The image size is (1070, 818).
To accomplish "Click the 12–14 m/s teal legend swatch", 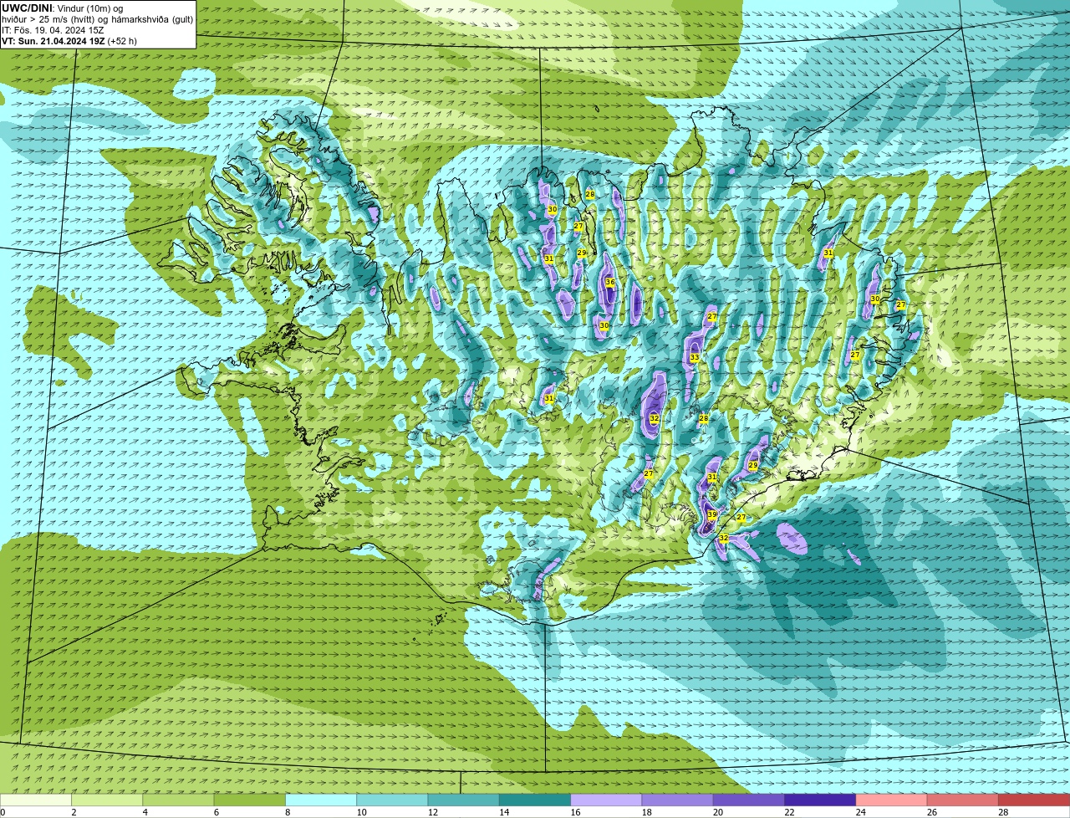I will pos(463,800).
